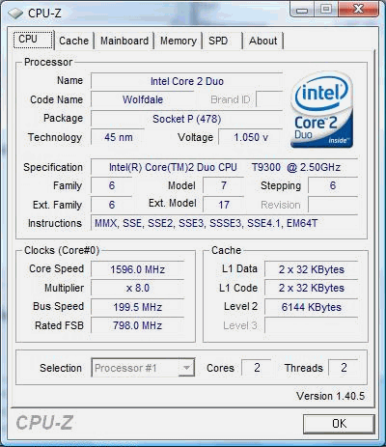Screen dimensions: 386x447
Task: Select the Memory tab
Action: coord(179,41)
